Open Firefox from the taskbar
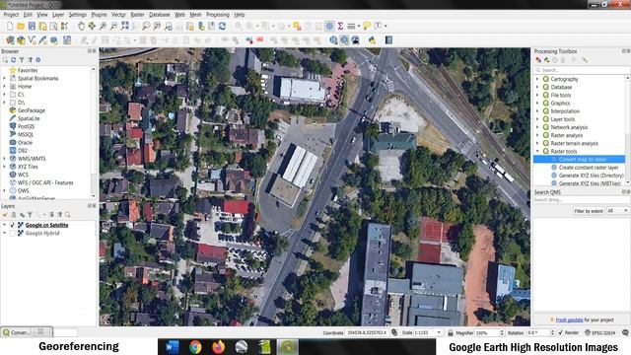This screenshot has width=631, height=355. (218, 347)
